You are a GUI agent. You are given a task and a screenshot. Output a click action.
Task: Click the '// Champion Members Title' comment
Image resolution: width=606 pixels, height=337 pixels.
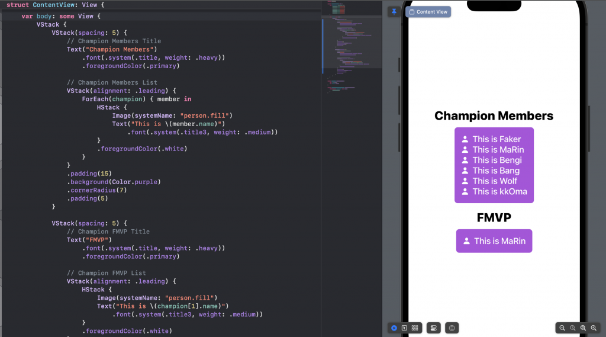click(x=114, y=41)
